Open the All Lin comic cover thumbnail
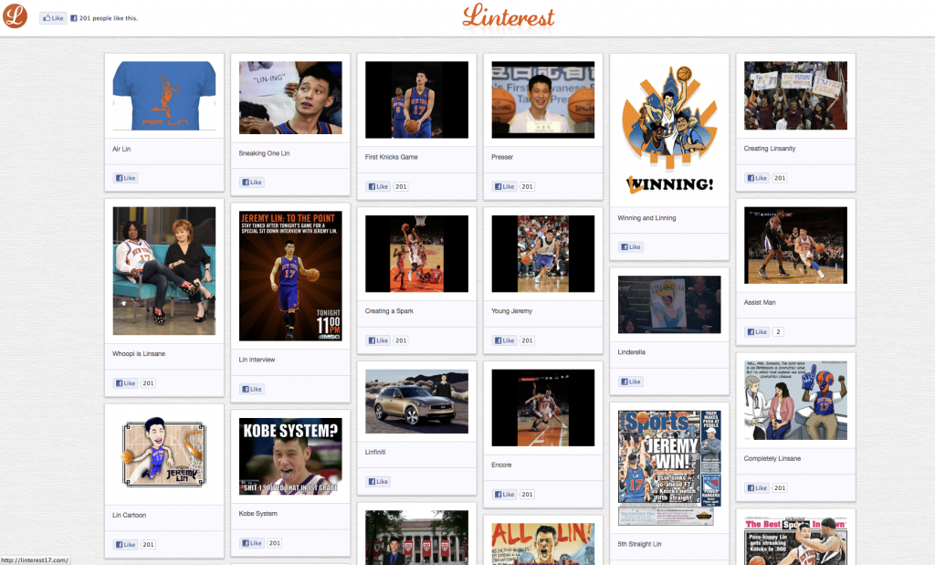This screenshot has height=565, width=935. pyautogui.click(x=543, y=543)
